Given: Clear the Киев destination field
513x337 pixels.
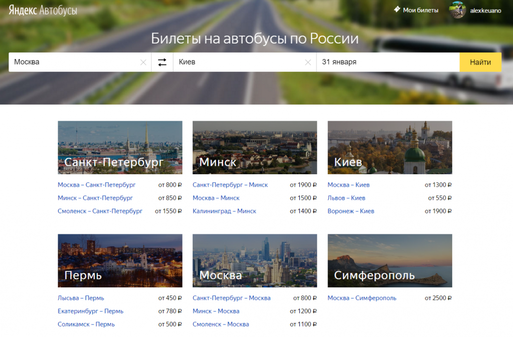Looking at the screenshot, I should [x=308, y=63].
